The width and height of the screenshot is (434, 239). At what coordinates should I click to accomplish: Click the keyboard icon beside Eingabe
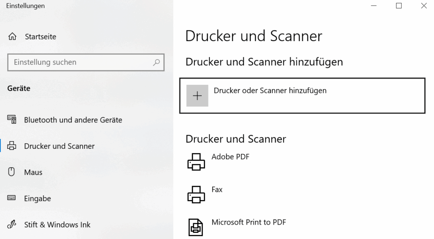[x=12, y=198]
